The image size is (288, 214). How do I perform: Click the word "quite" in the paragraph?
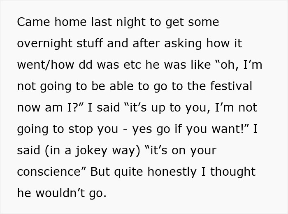[x=128, y=172]
